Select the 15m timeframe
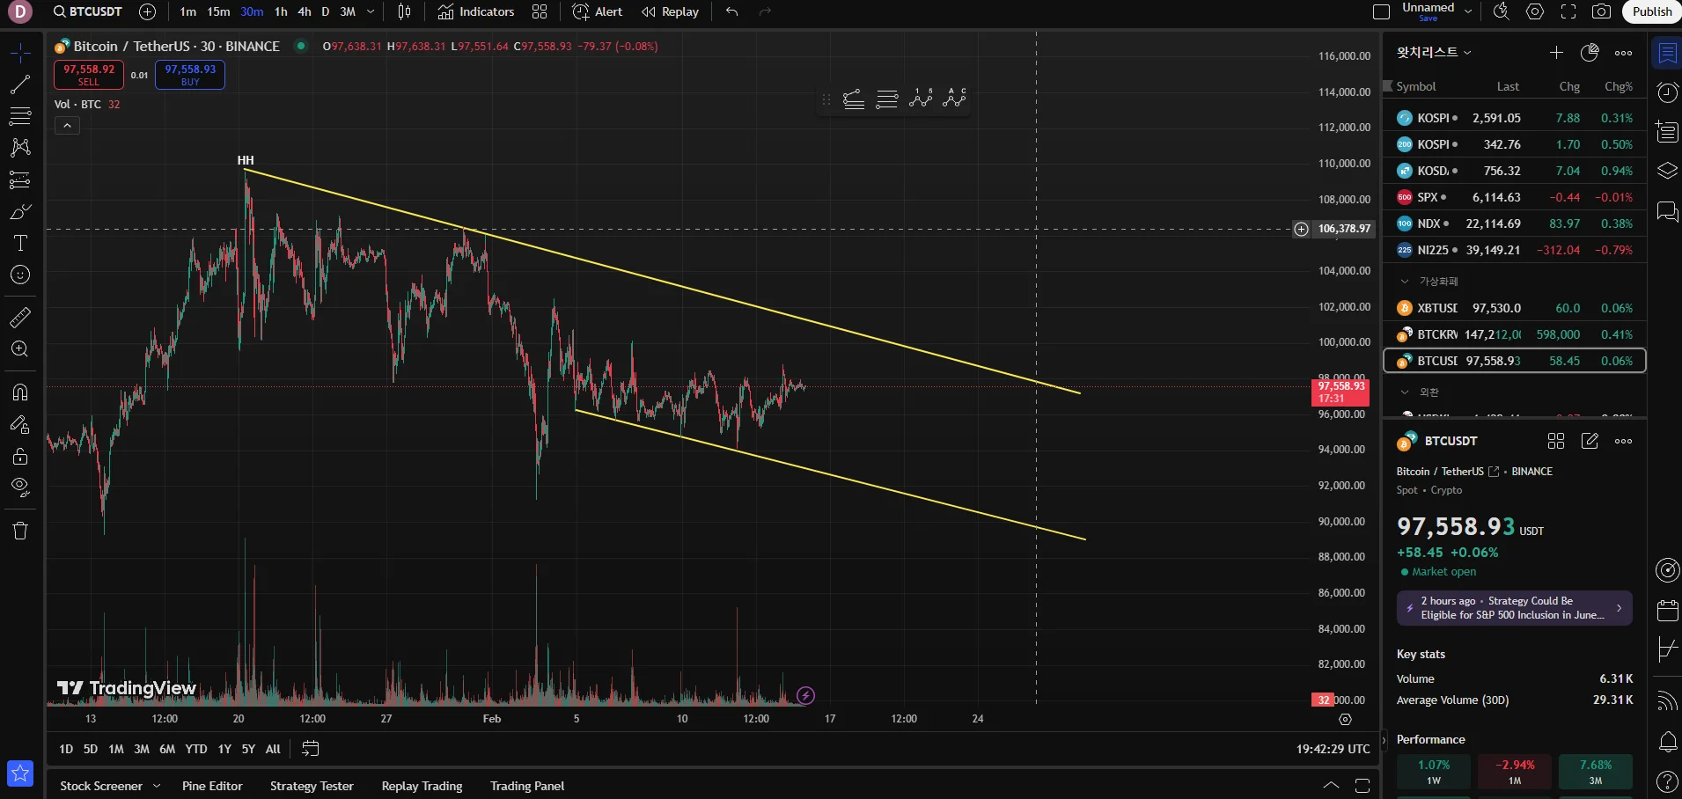Image resolution: width=1682 pixels, height=799 pixels. (218, 12)
